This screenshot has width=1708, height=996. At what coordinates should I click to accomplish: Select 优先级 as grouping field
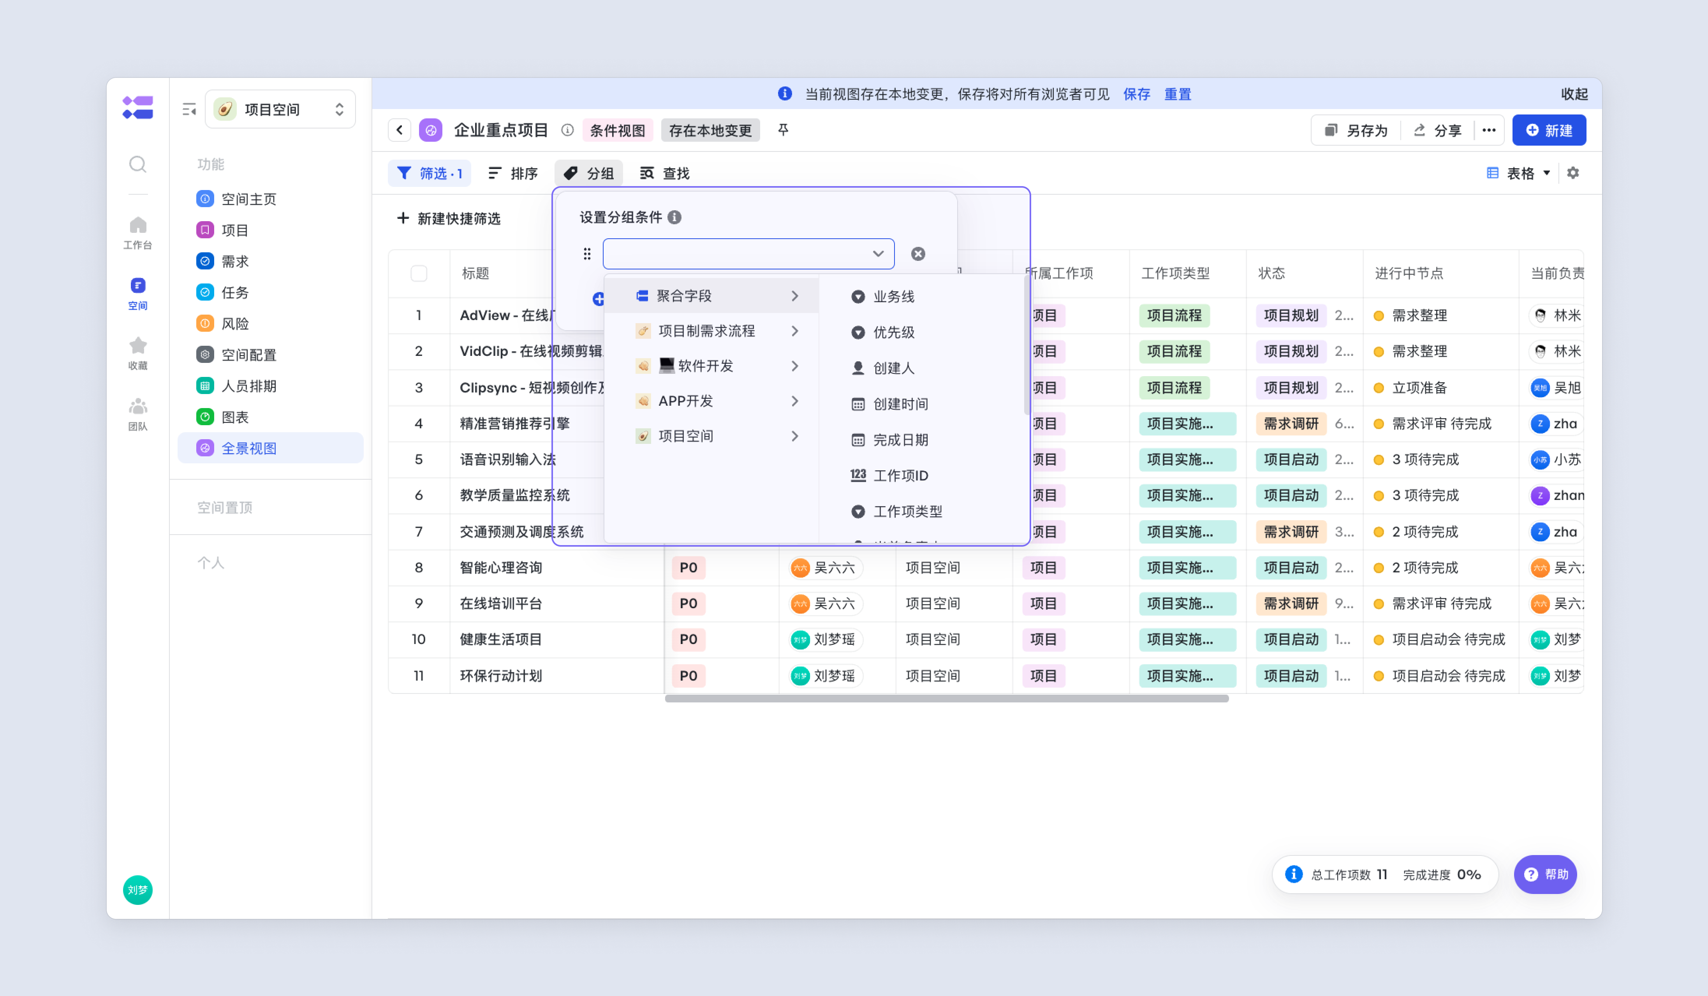click(x=922, y=332)
